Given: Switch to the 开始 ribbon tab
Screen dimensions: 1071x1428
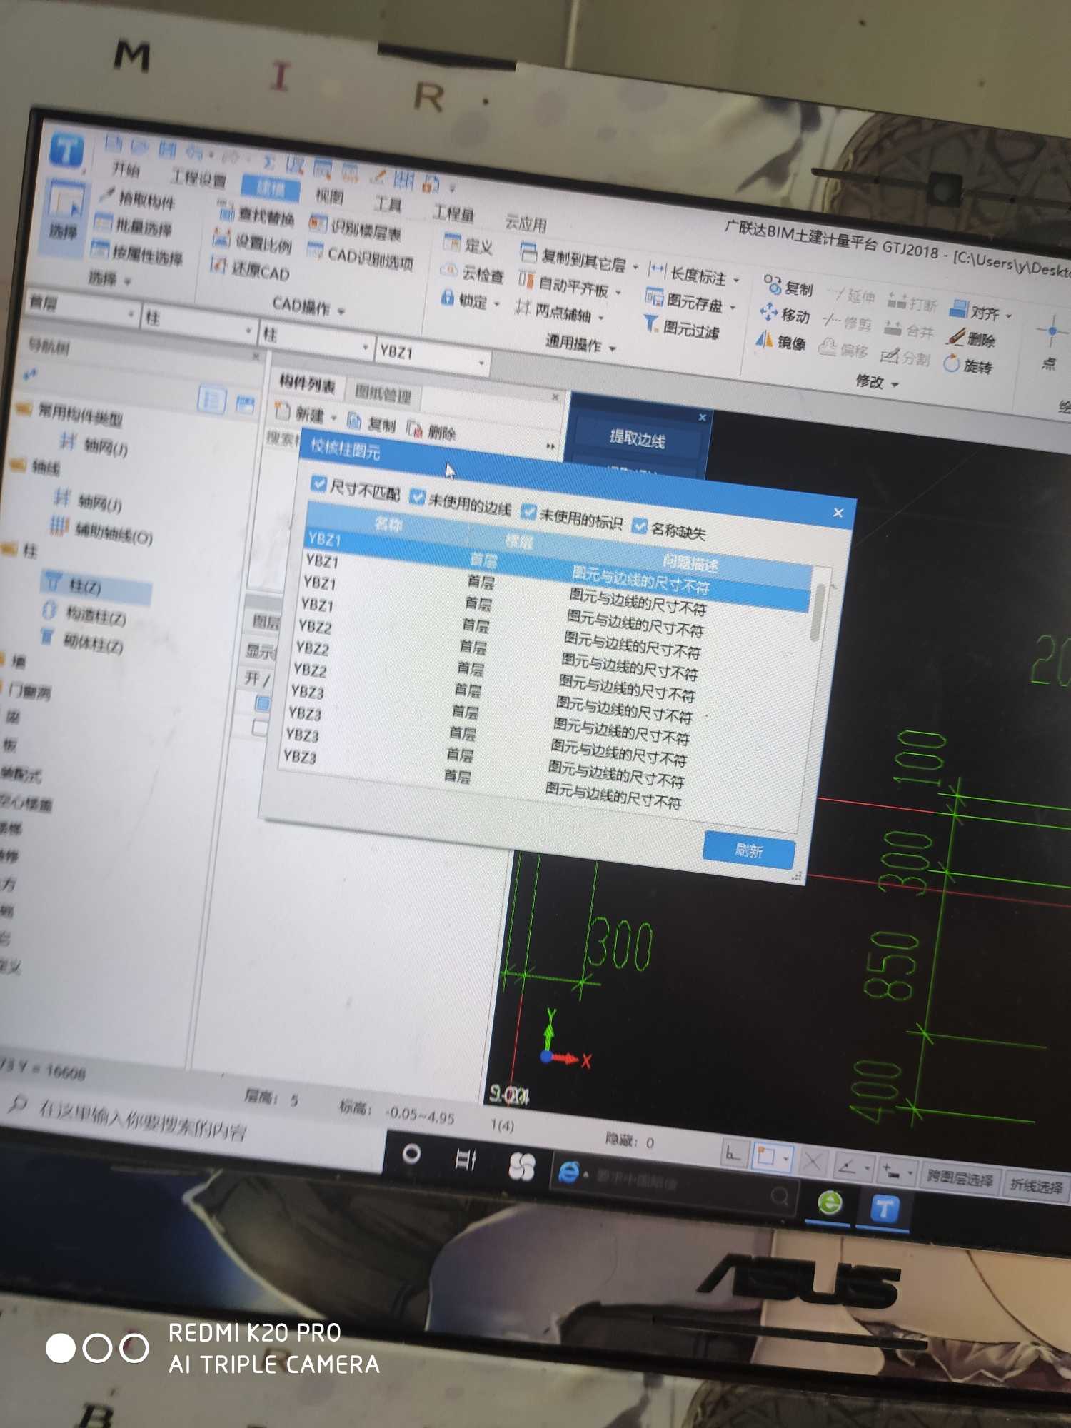Looking at the screenshot, I should click(126, 170).
